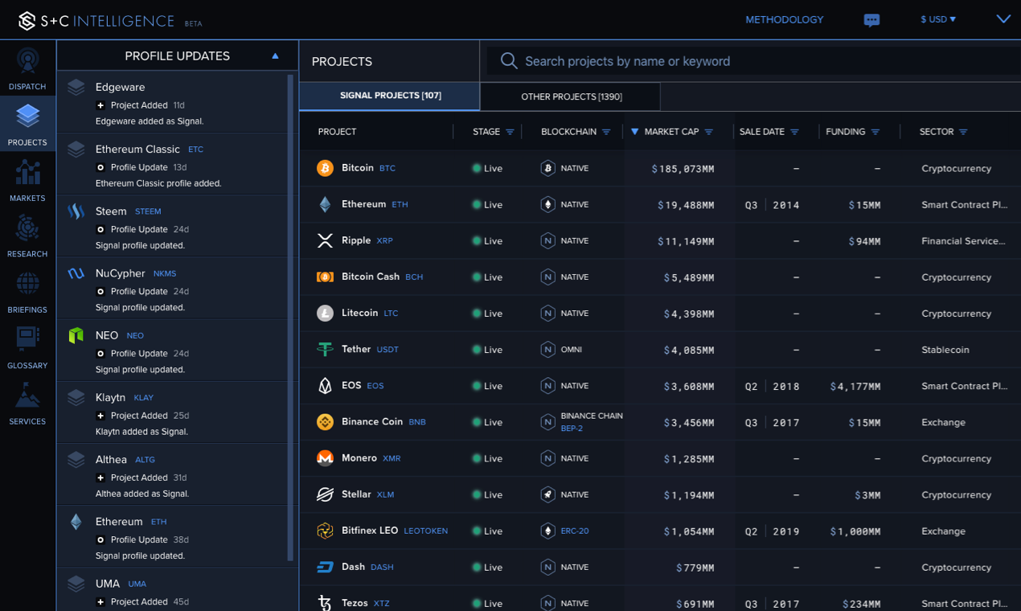Viewport: 1021px width, 611px height.
Task: Click the Bitcoin native blockchain icon
Action: 547,168
